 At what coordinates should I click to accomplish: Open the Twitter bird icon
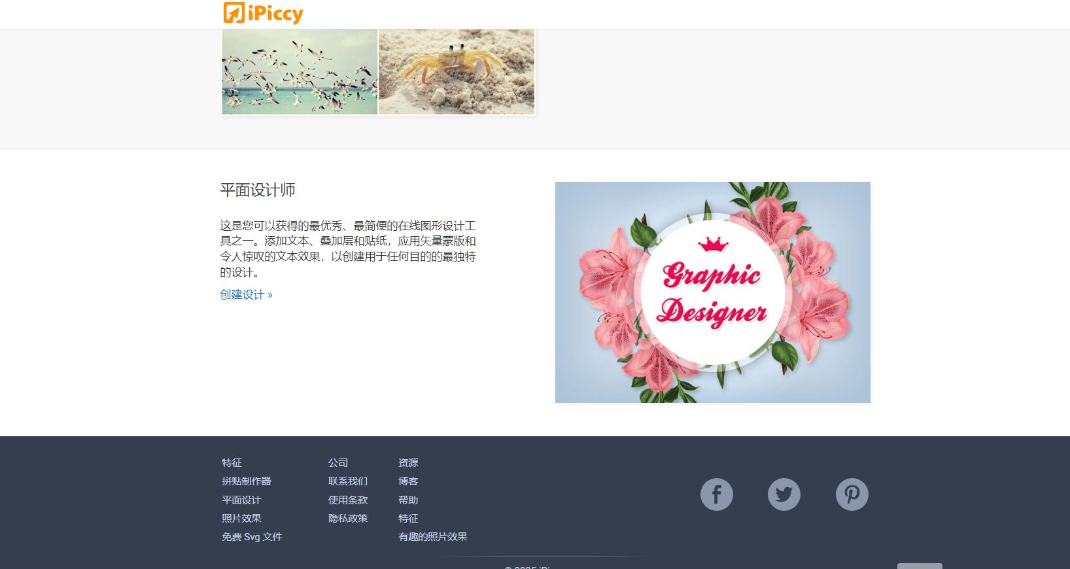pos(784,494)
